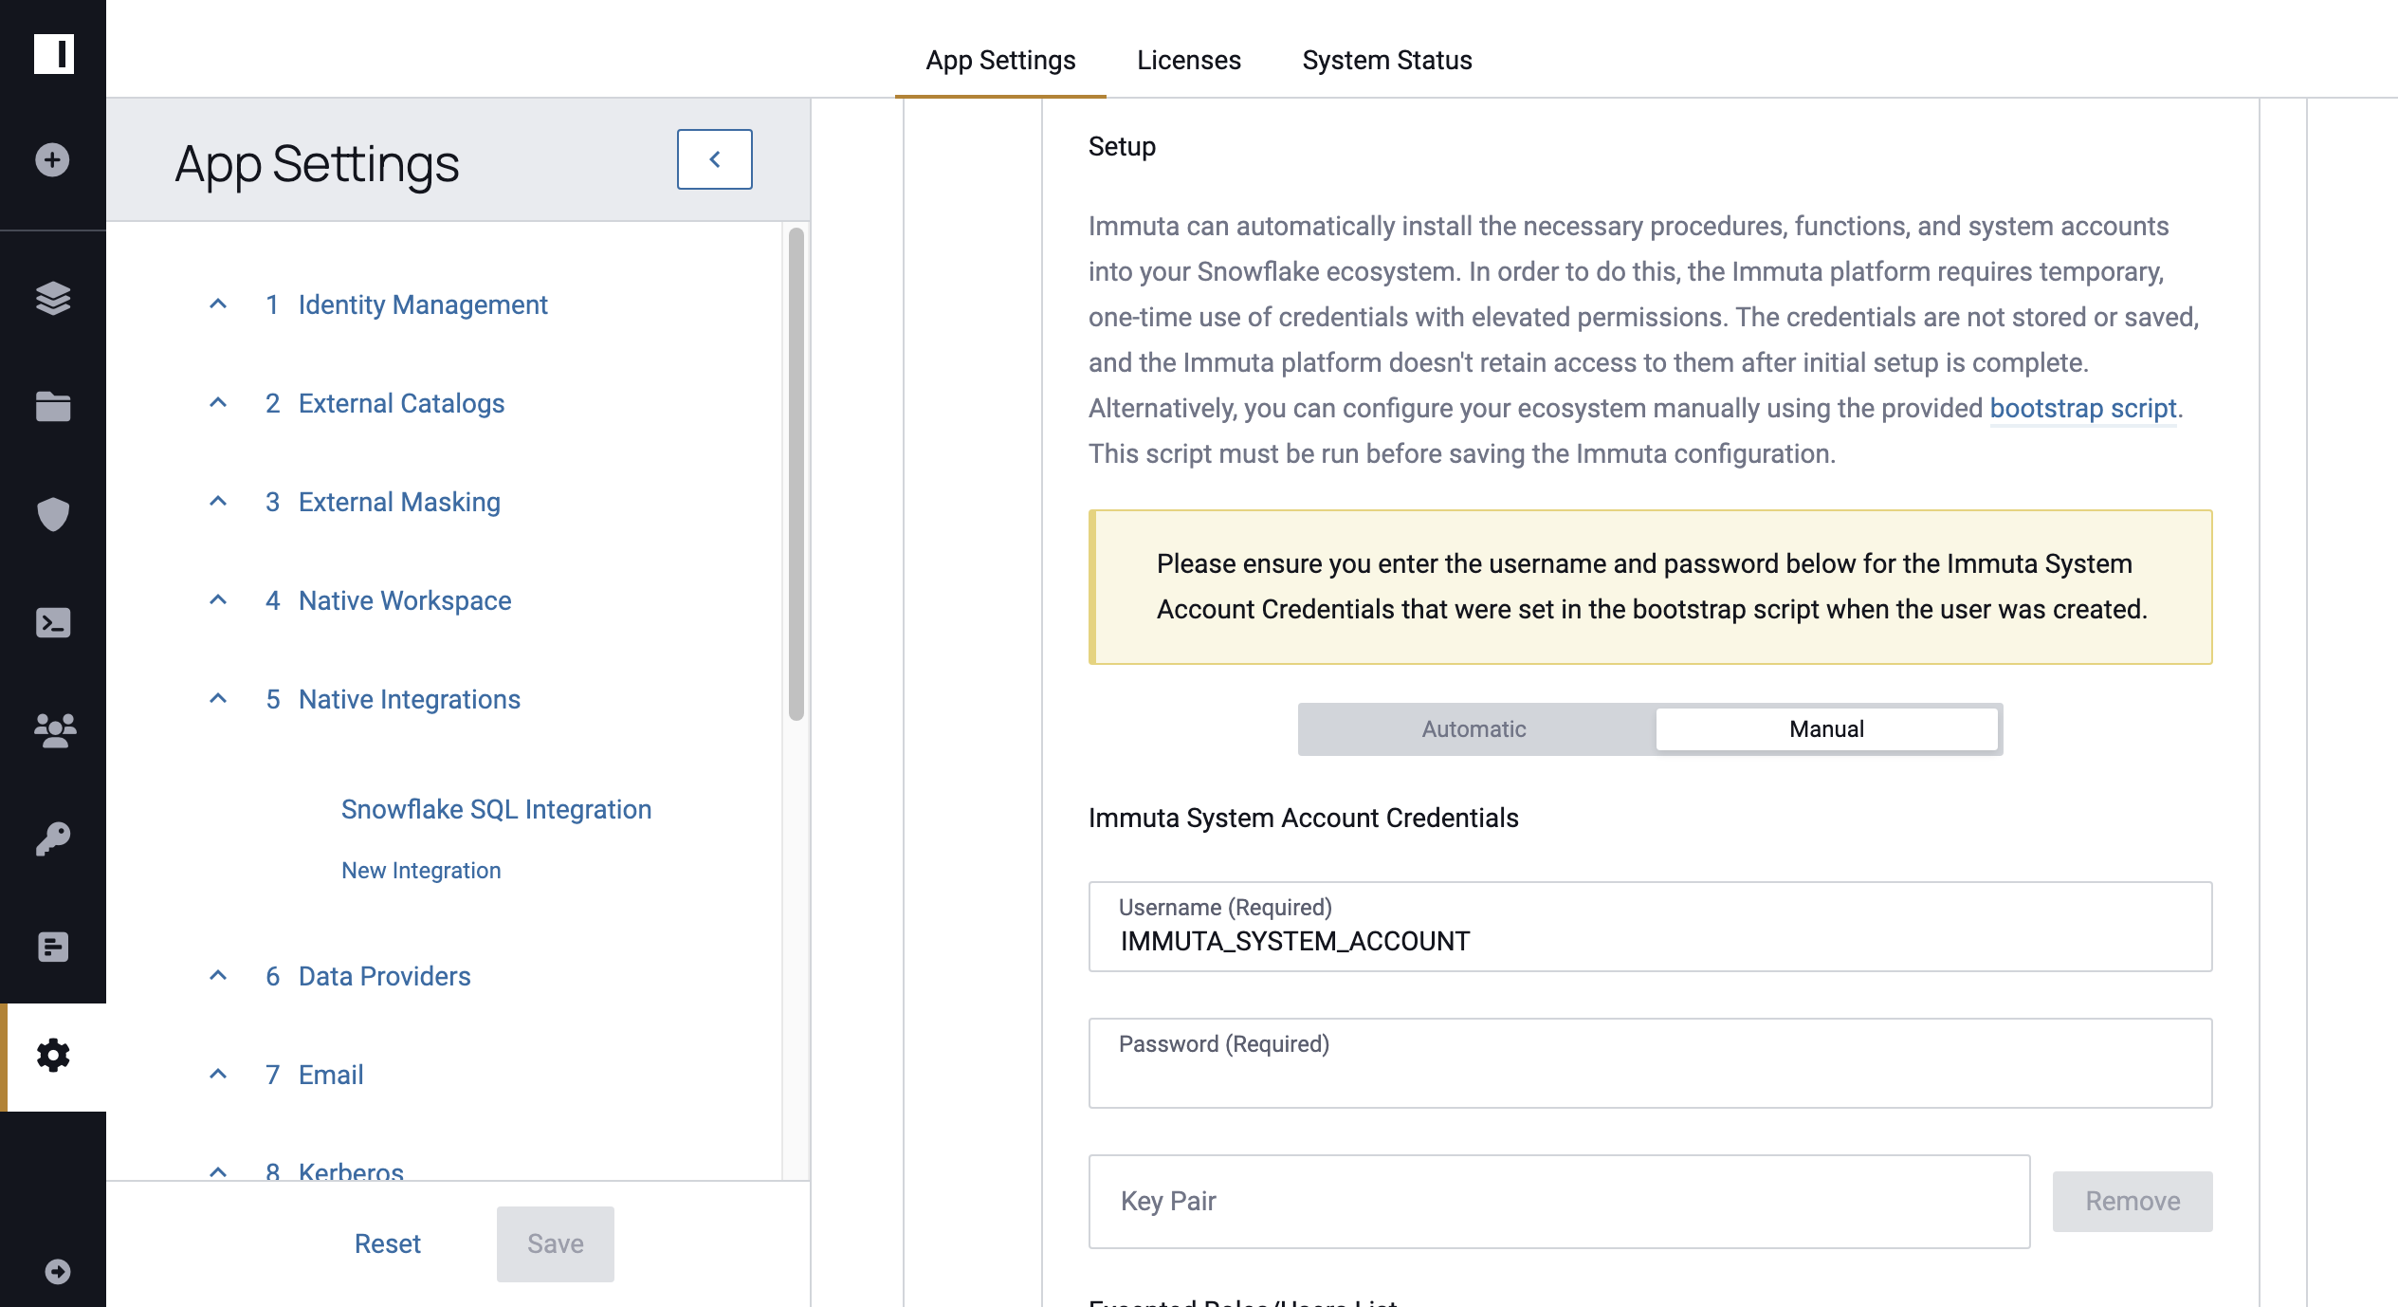Open the people and groups icon
This screenshot has width=2398, height=1307.
[x=54, y=730]
